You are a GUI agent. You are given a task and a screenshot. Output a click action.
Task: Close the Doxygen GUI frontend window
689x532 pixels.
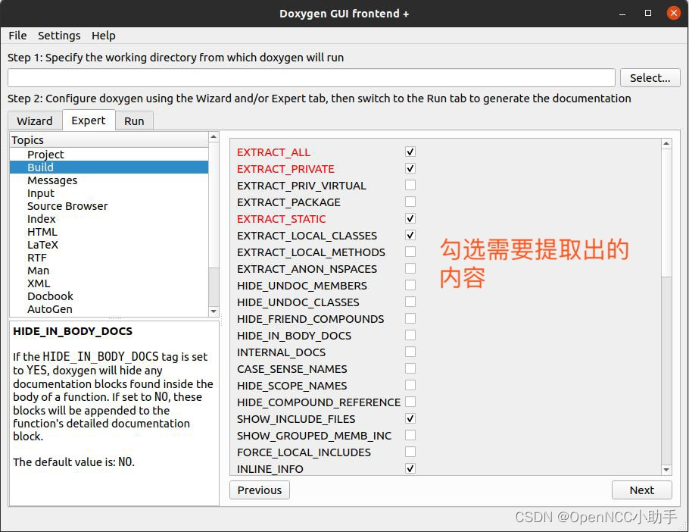(673, 13)
